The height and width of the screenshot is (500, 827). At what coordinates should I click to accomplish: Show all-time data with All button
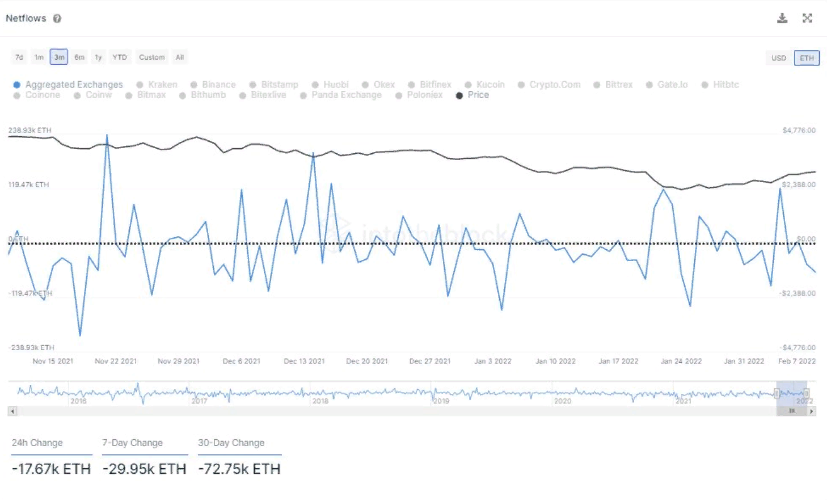point(179,57)
